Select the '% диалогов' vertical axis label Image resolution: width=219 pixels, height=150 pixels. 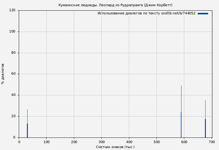[3, 74]
